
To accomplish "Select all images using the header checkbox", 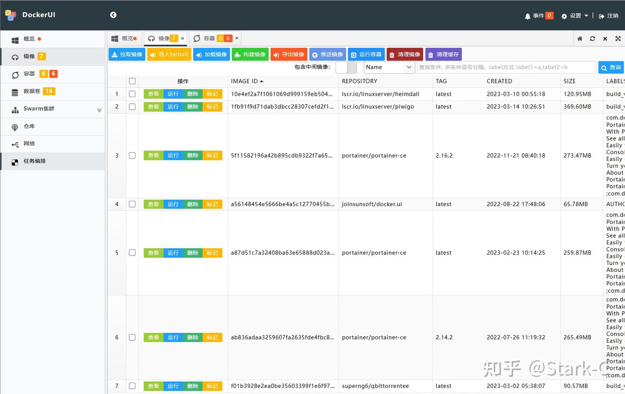I will tap(132, 81).
